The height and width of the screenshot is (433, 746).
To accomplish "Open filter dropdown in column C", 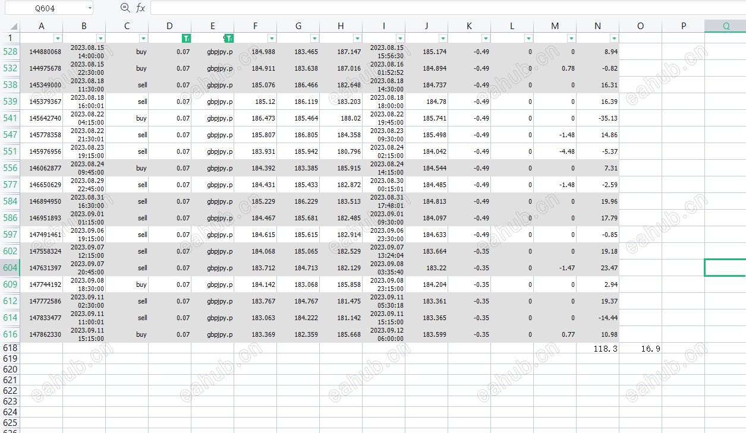I will tap(143, 38).
